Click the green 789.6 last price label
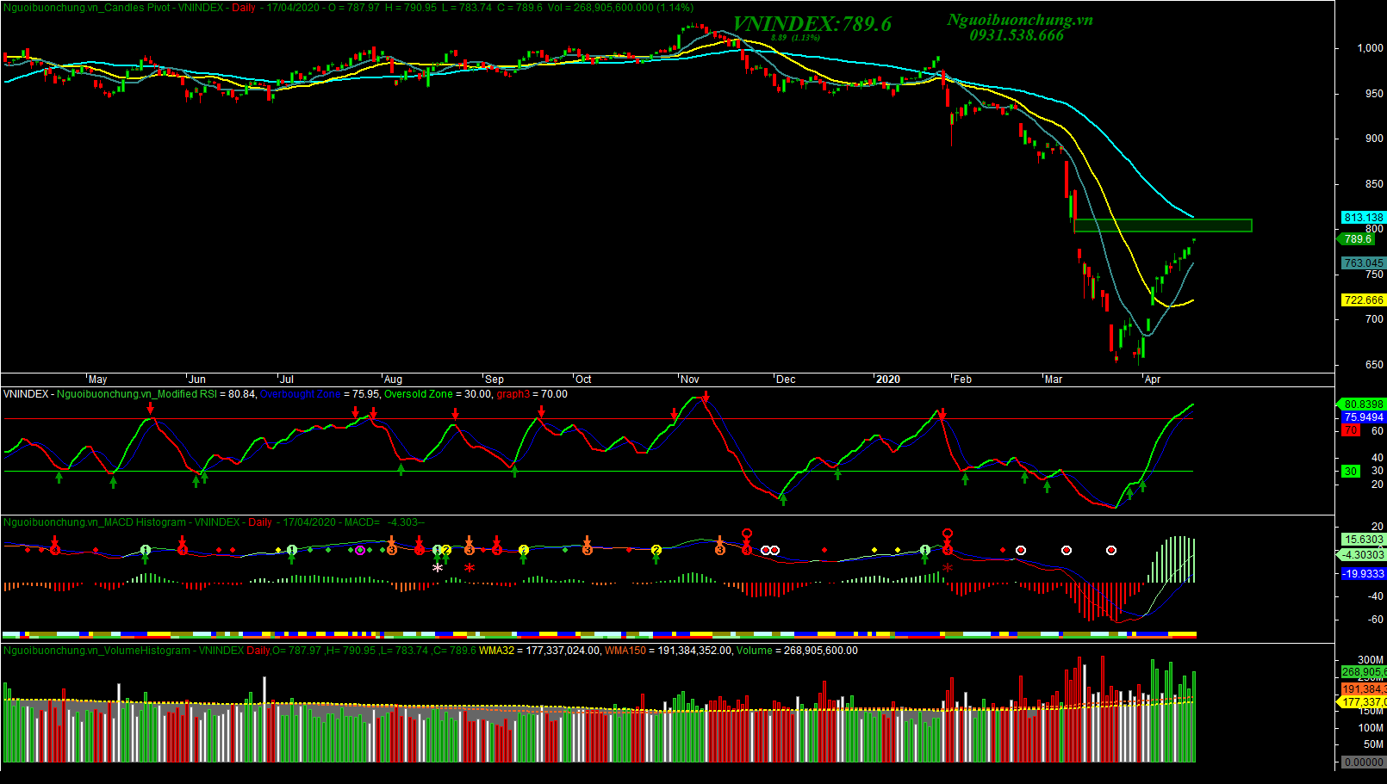1387x784 pixels. (1359, 238)
